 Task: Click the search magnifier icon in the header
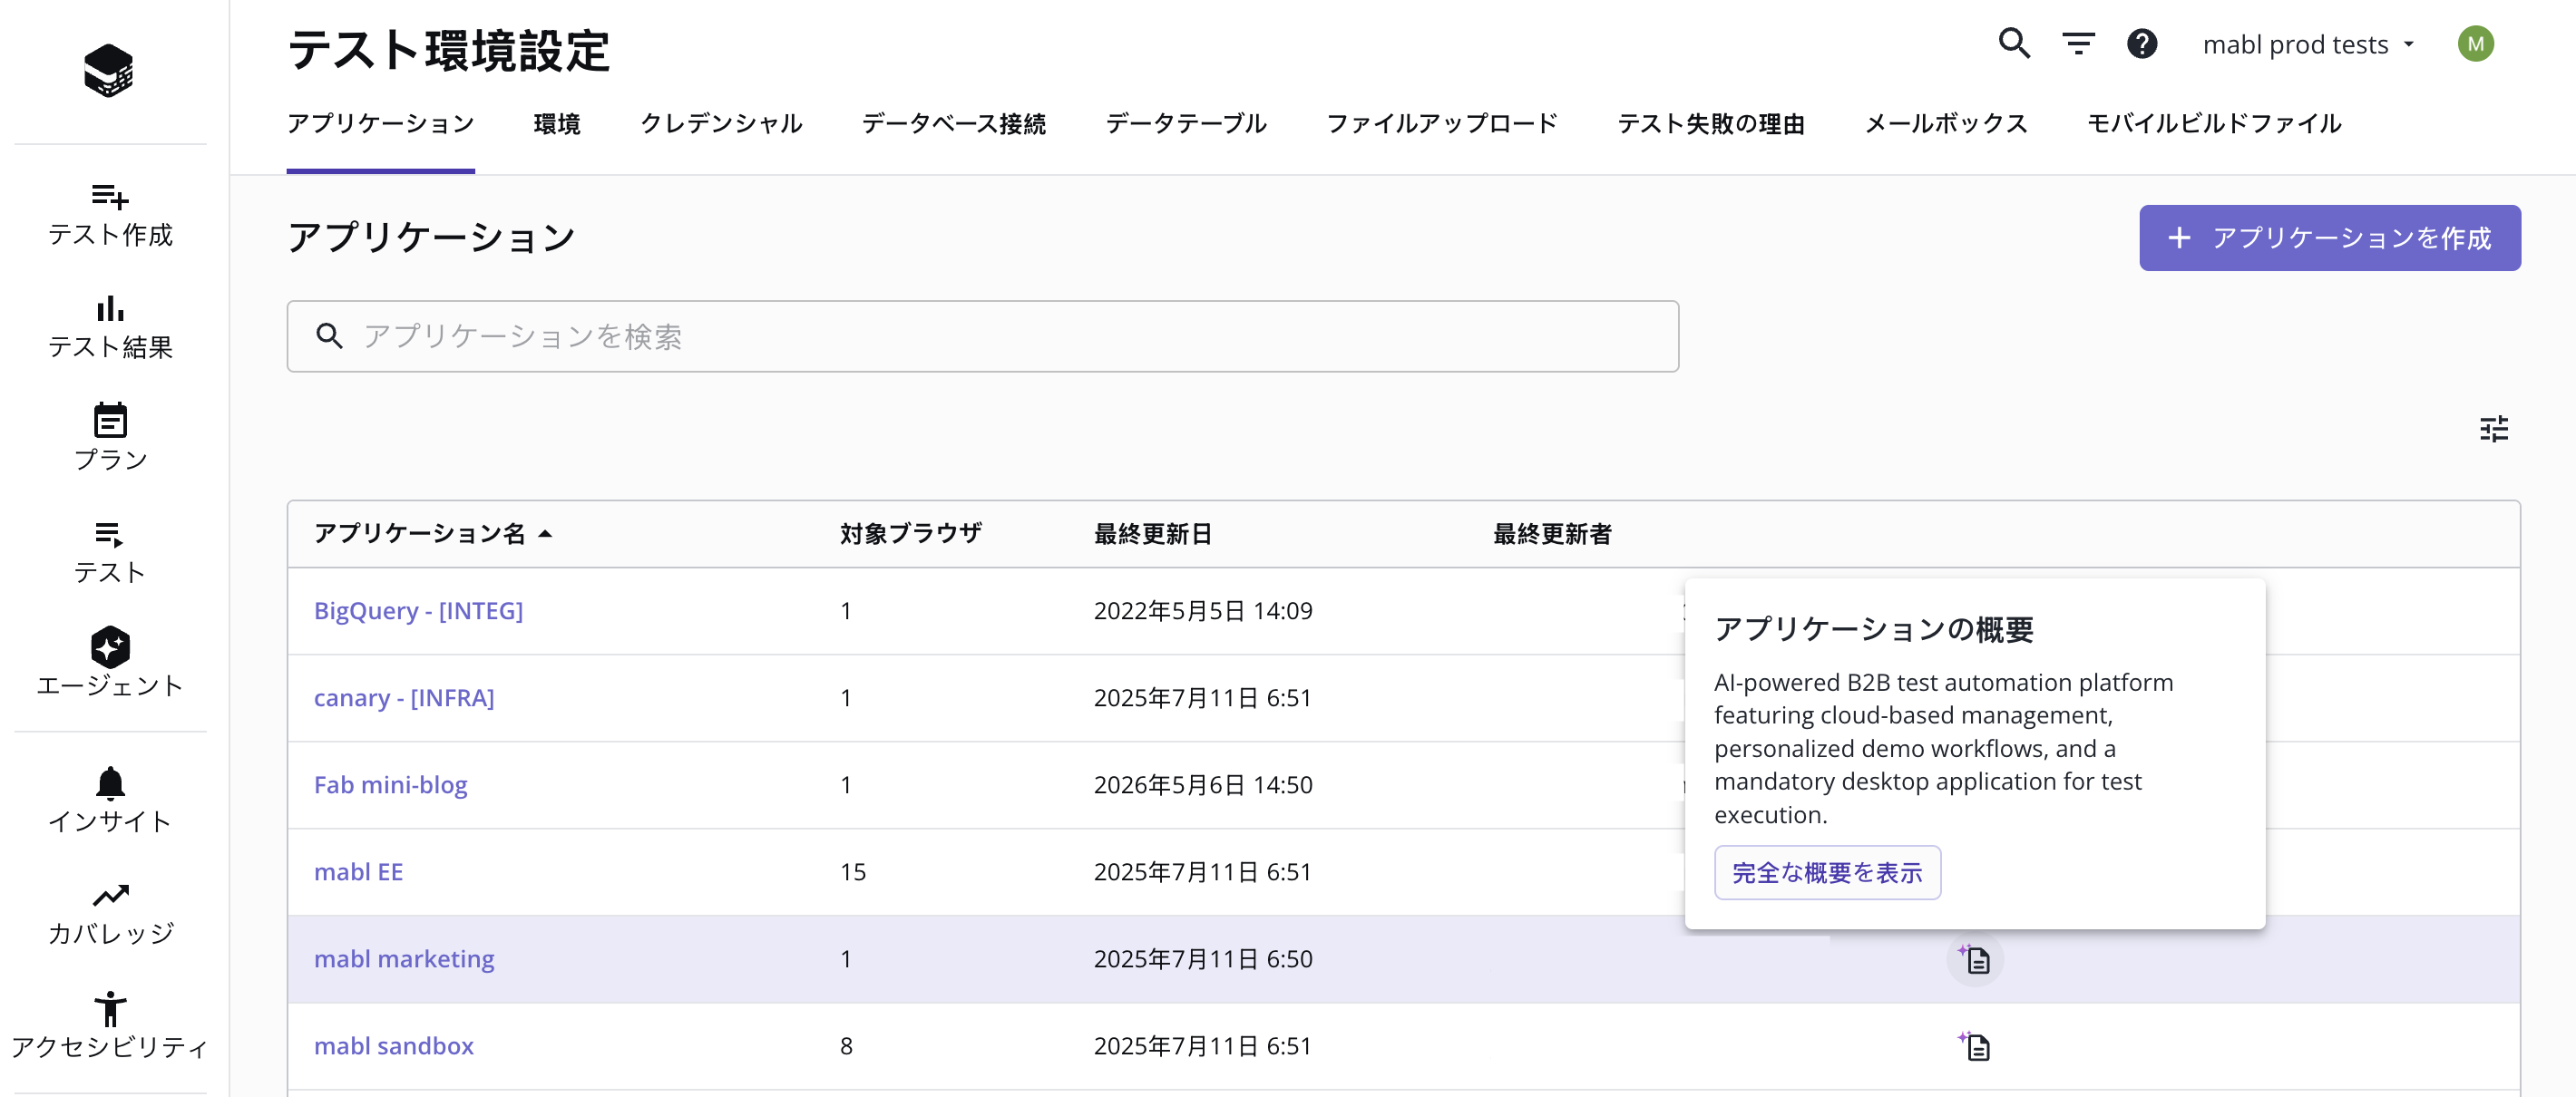click(x=2014, y=44)
